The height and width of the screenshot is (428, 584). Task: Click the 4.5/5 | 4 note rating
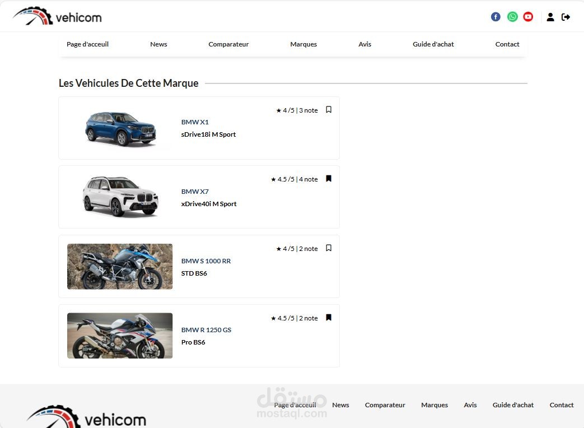(294, 179)
